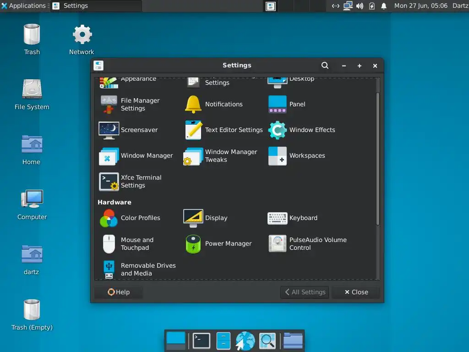Open Keyboard settings icon
Screen dimensions: 469x352
click(x=277, y=218)
